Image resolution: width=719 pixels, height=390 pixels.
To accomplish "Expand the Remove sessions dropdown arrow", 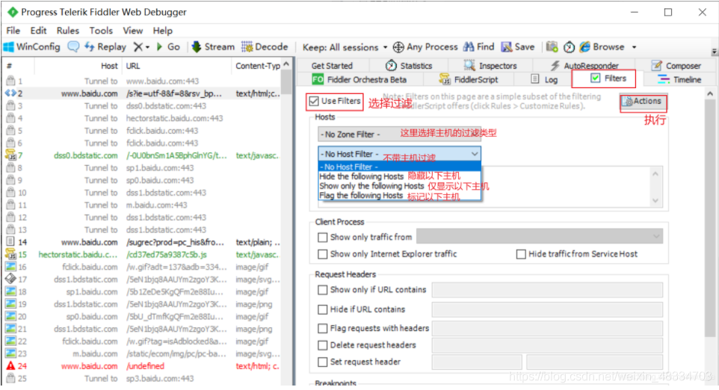I will (147, 47).
